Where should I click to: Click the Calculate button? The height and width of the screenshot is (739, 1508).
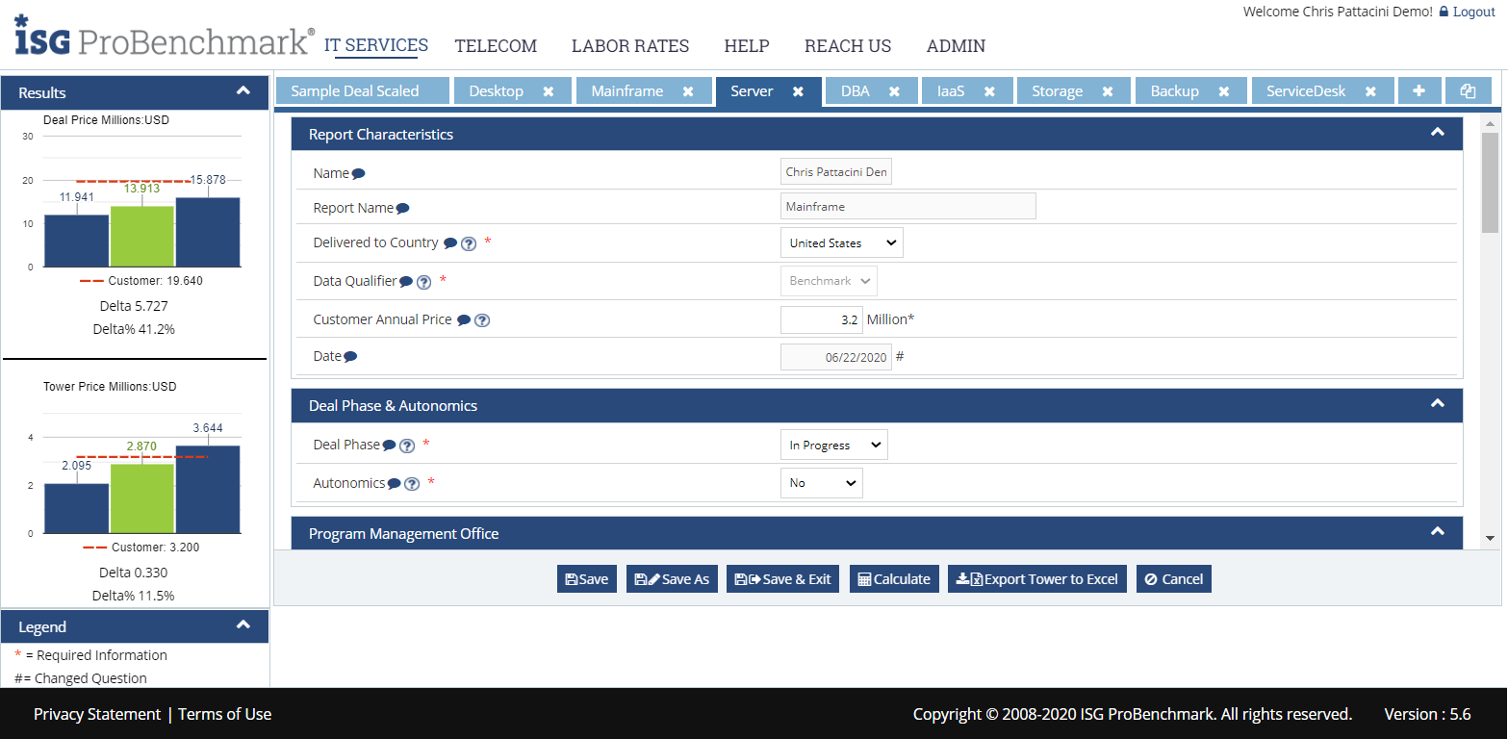pos(894,579)
